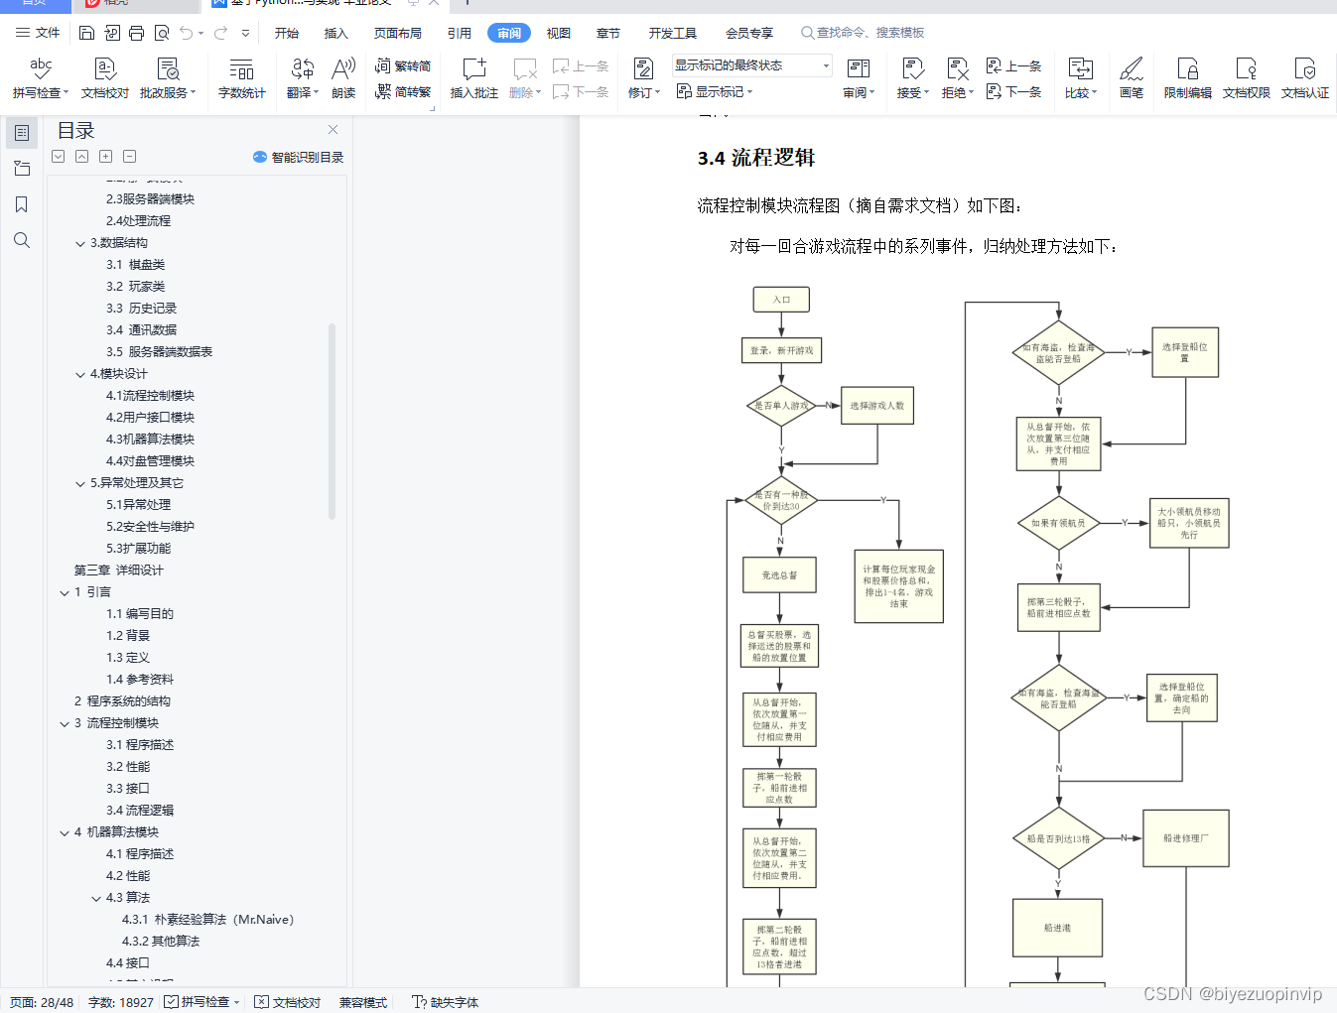Click the minus box icon in 目录 panel
The height and width of the screenshot is (1013, 1337).
pyautogui.click(x=129, y=157)
